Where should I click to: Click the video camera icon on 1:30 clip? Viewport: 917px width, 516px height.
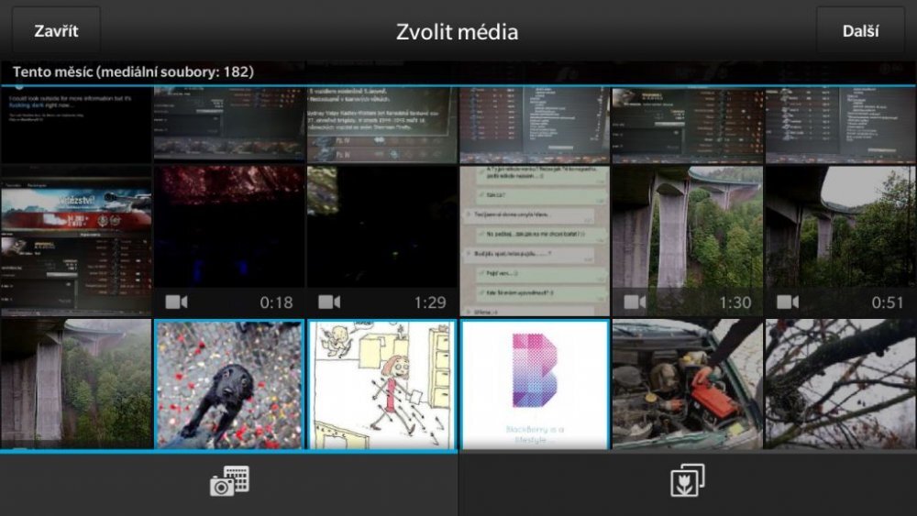point(635,302)
